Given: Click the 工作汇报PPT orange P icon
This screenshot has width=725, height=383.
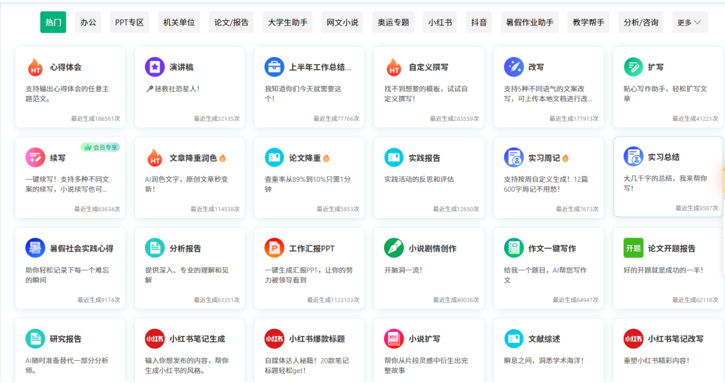Looking at the screenshot, I should tap(274, 248).
